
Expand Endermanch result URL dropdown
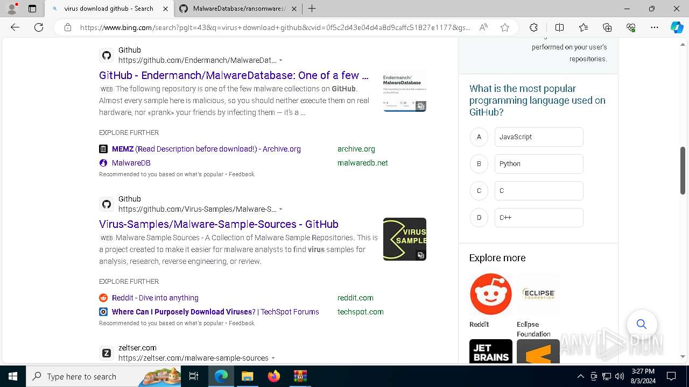click(280, 60)
